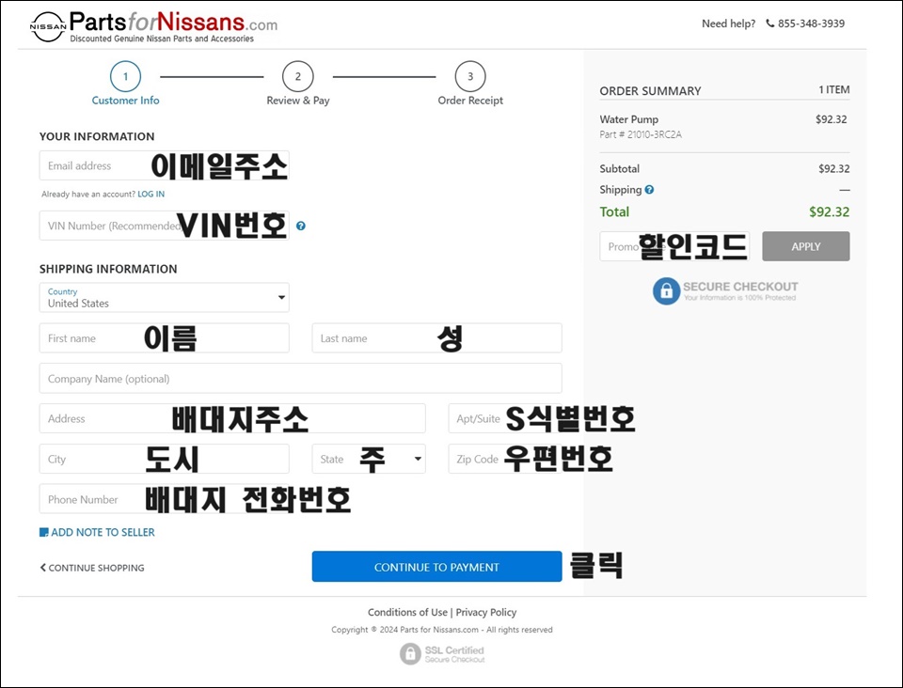The image size is (903, 688).
Task: Click the note icon beside Add Note to Seller
Action: 44,532
